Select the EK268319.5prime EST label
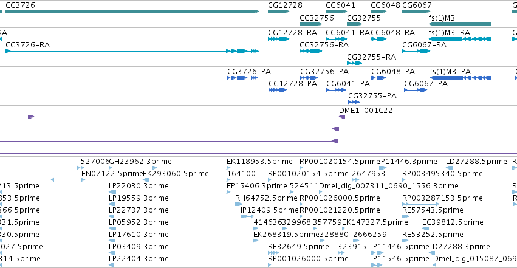 (x=287, y=235)
